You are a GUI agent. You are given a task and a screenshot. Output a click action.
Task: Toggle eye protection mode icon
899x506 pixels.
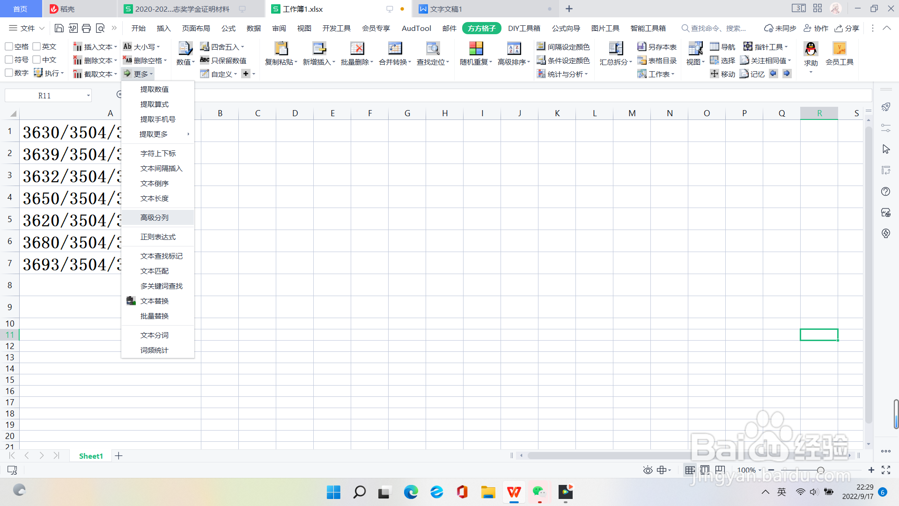click(648, 470)
